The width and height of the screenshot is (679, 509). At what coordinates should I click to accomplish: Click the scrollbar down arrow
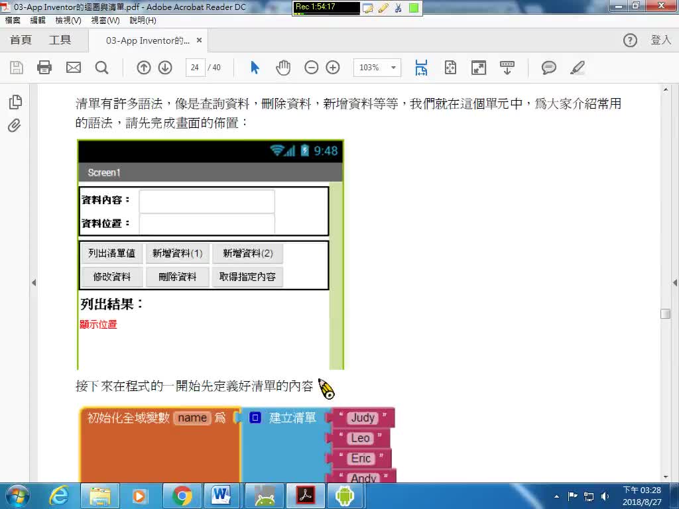pyautogui.click(x=666, y=477)
